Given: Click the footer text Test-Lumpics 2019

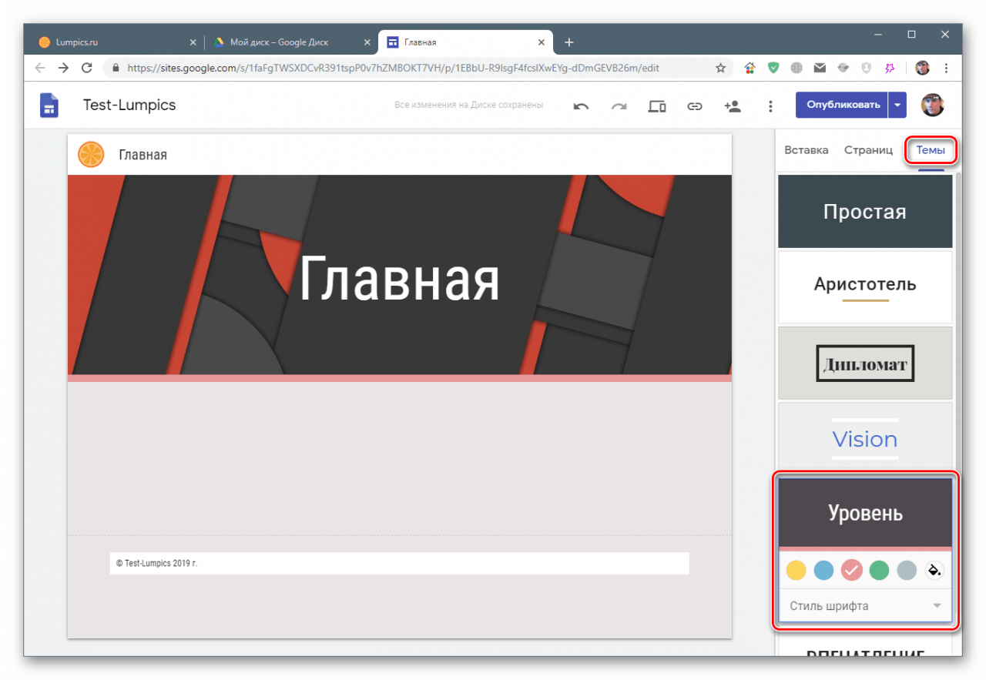Looking at the screenshot, I should (157, 563).
